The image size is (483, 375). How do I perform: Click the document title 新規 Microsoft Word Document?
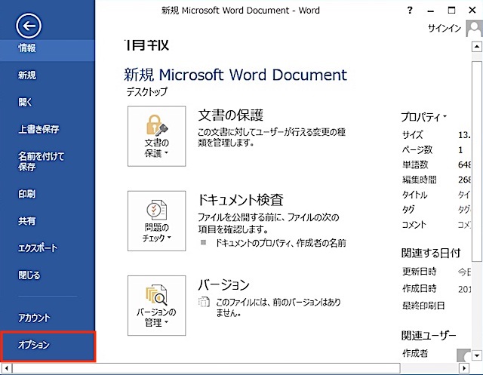tap(235, 75)
